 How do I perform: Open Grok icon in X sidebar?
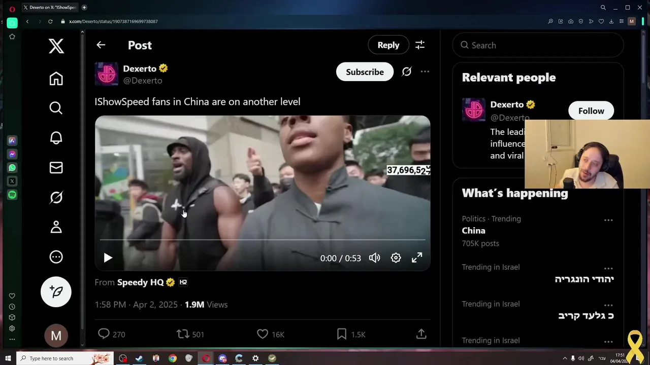coord(56,197)
